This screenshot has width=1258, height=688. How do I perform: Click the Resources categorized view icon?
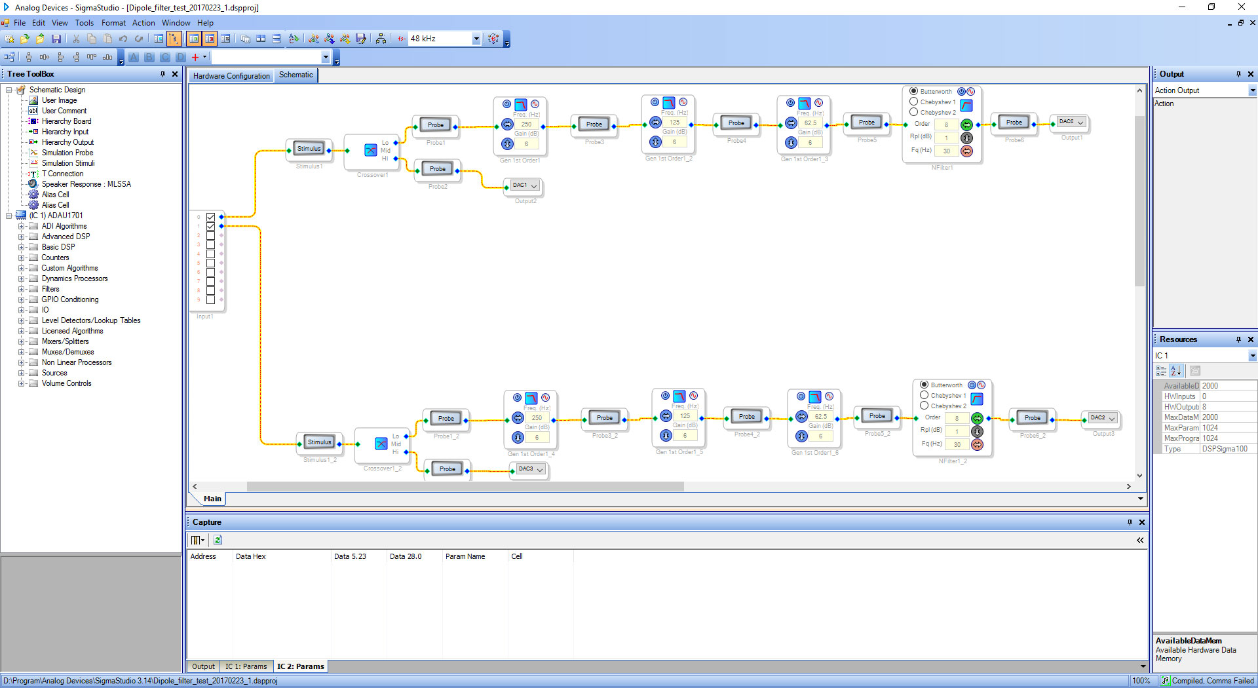tap(1161, 371)
